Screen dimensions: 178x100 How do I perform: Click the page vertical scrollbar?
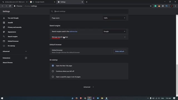pos(177,79)
